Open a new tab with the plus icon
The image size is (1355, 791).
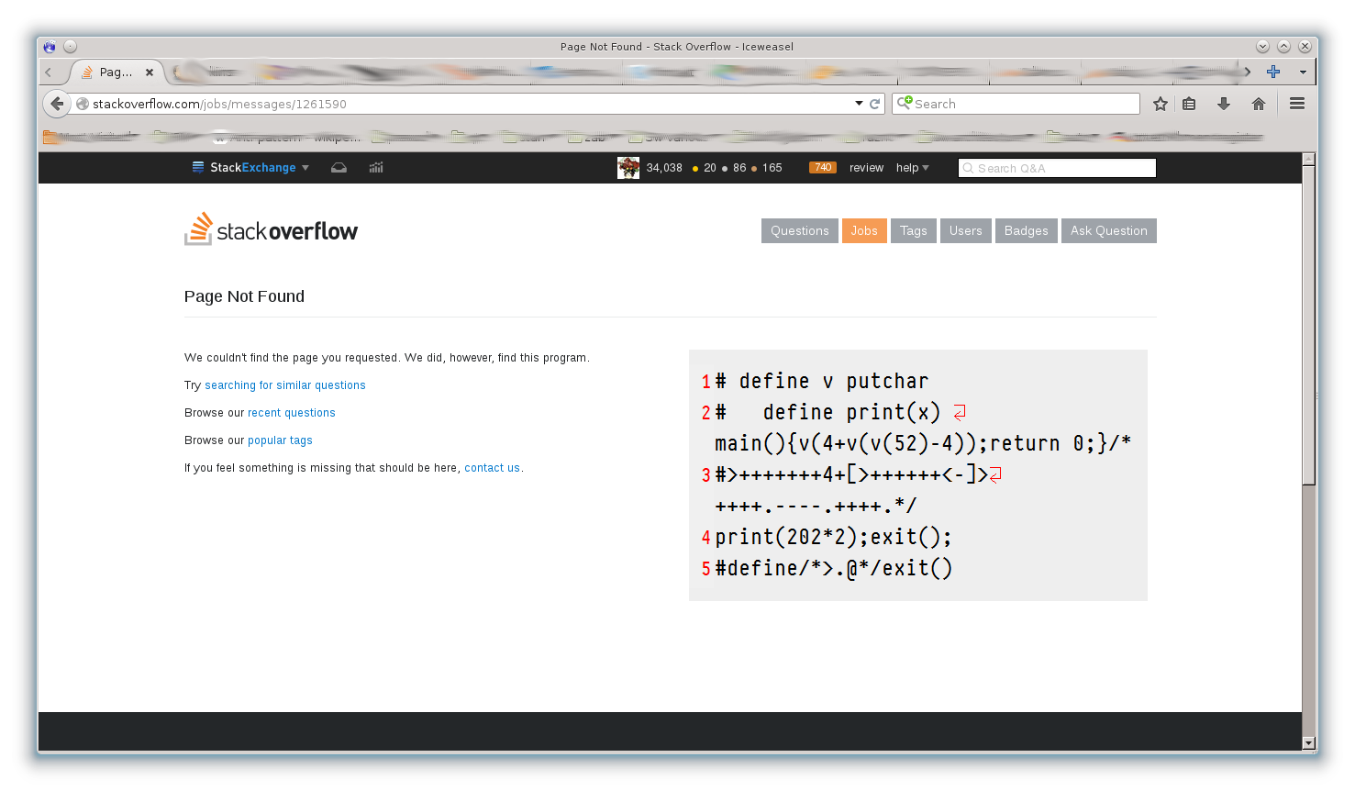(1273, 72)
